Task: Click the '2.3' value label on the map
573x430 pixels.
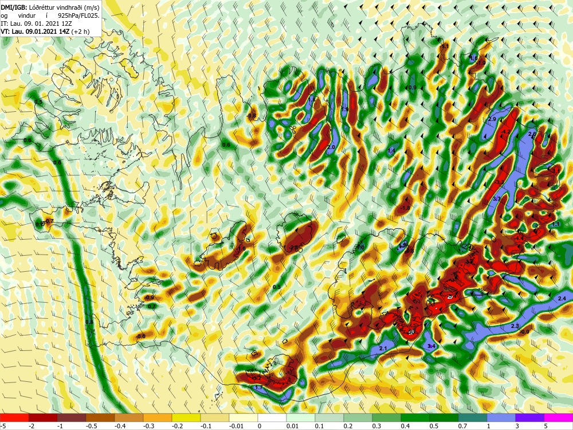Action: pyautogui.click(x=515, y=326)
